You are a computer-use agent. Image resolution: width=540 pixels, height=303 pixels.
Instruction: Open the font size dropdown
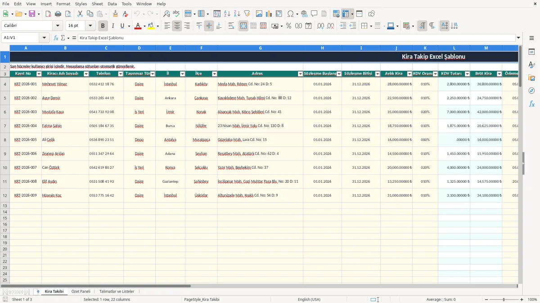coord(90,26)
